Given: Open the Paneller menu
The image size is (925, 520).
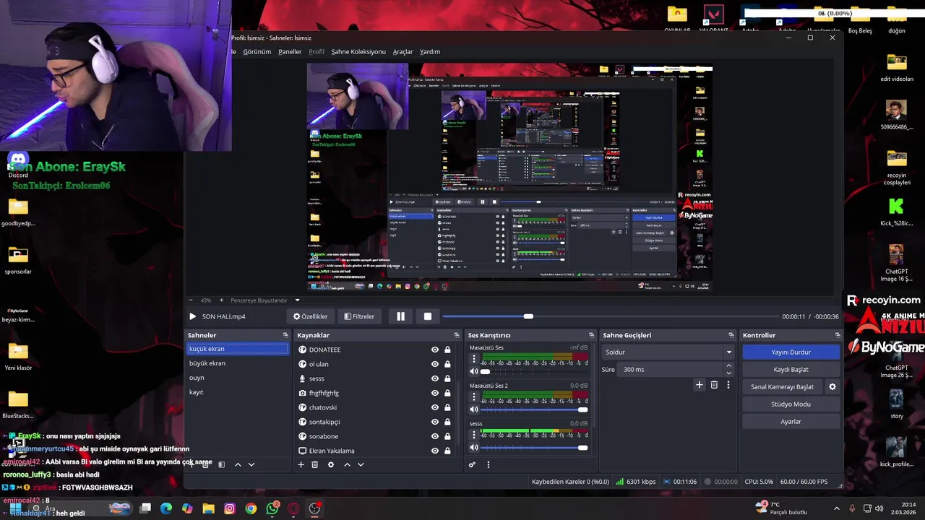Looking at the screenshot, I should (290, 52).
